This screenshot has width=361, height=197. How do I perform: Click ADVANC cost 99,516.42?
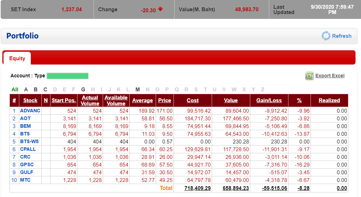click(199, 111)
